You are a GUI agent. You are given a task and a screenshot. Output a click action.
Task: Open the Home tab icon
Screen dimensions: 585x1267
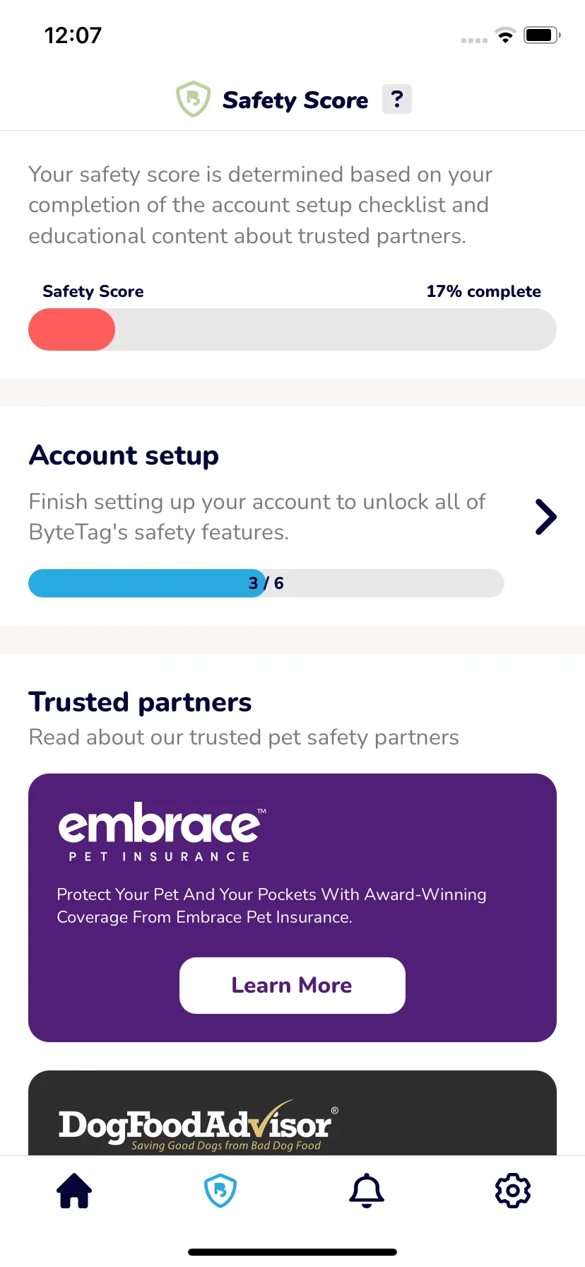click(74, 1191)
